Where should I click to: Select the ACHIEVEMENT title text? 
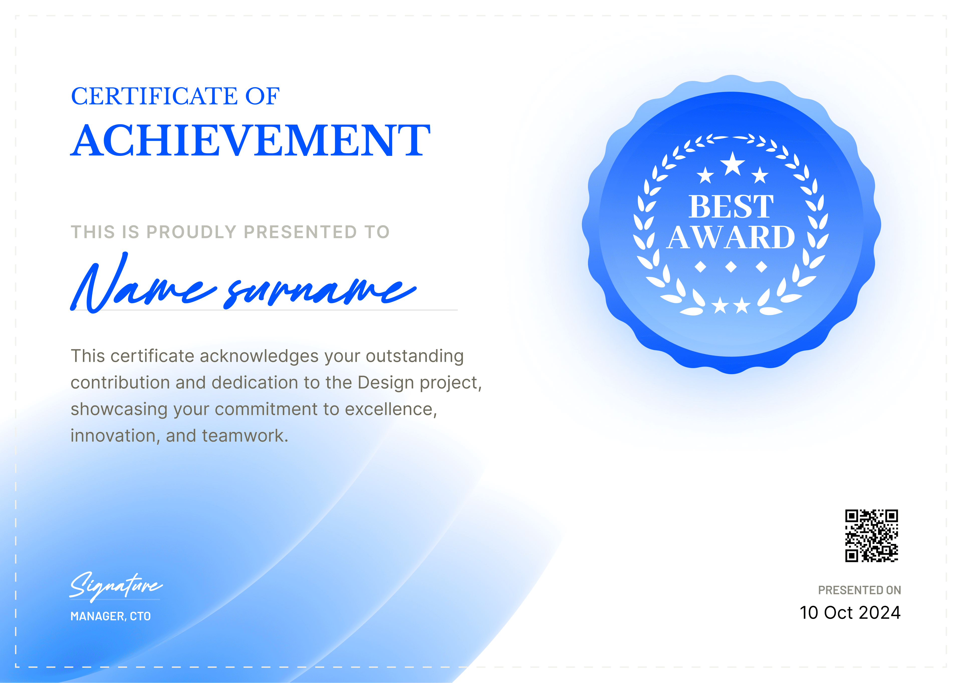tap(250, 141)
